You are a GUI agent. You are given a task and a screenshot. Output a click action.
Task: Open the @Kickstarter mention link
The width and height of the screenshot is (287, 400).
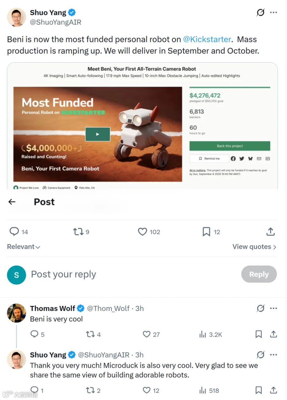(207, 39)
